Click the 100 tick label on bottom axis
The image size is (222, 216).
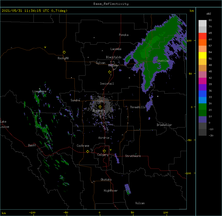tap(166, 212)
